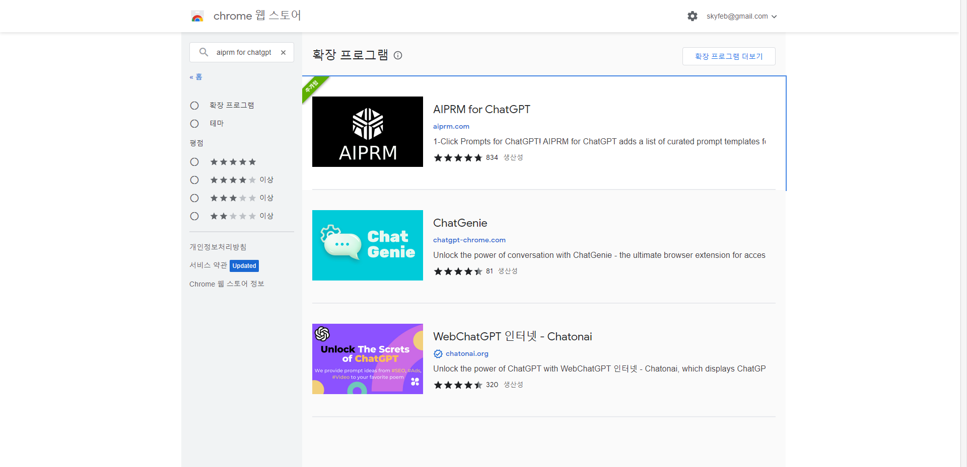Open the ChatGenie extension title
Screen dimensions: 967x467
(460, 223)
